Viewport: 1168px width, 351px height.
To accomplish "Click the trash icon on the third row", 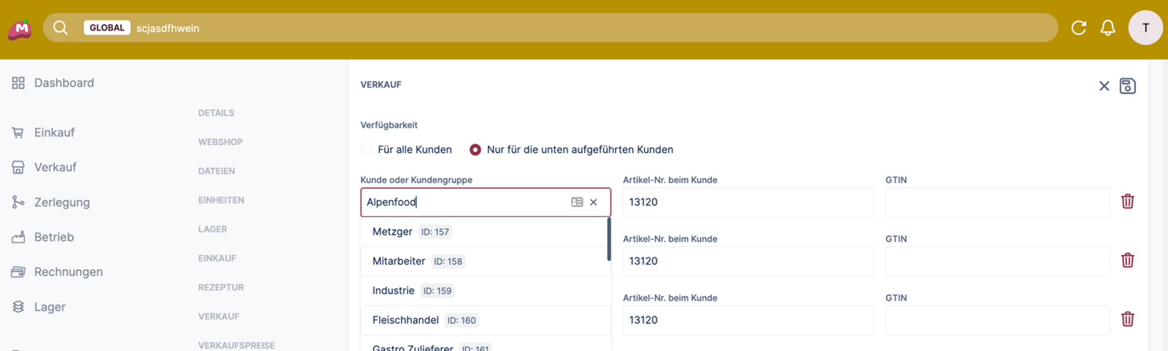I will [x=1127, y=320].
